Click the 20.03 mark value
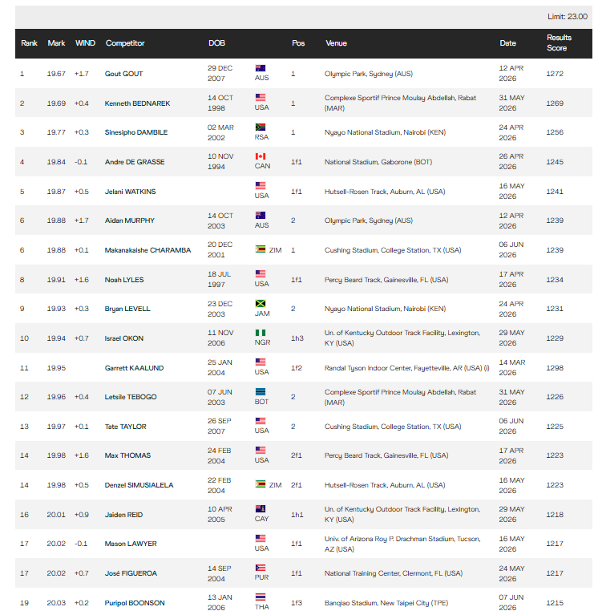 click(56, 603)
